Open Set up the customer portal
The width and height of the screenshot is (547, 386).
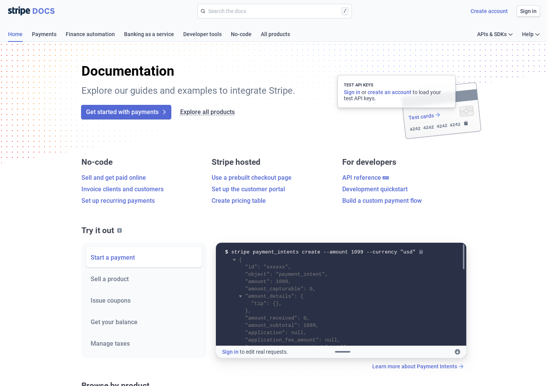coord(248,189)
